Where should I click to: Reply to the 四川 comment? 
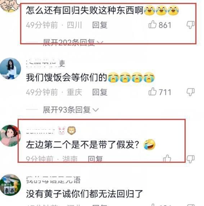point(100,25)
